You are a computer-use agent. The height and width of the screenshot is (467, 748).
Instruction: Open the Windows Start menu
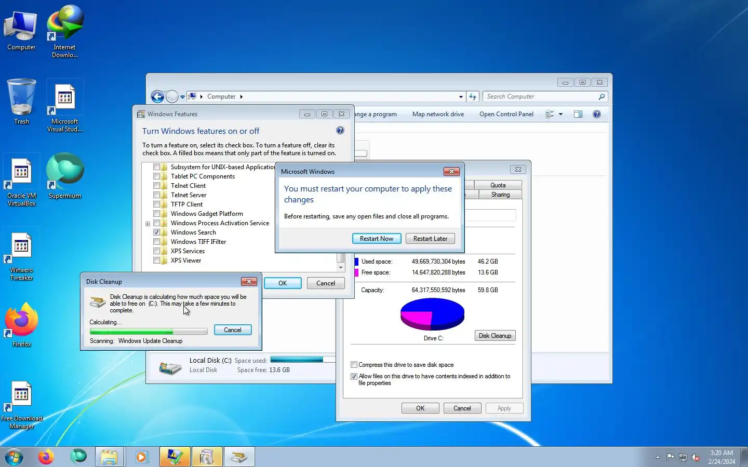point(14,457)
